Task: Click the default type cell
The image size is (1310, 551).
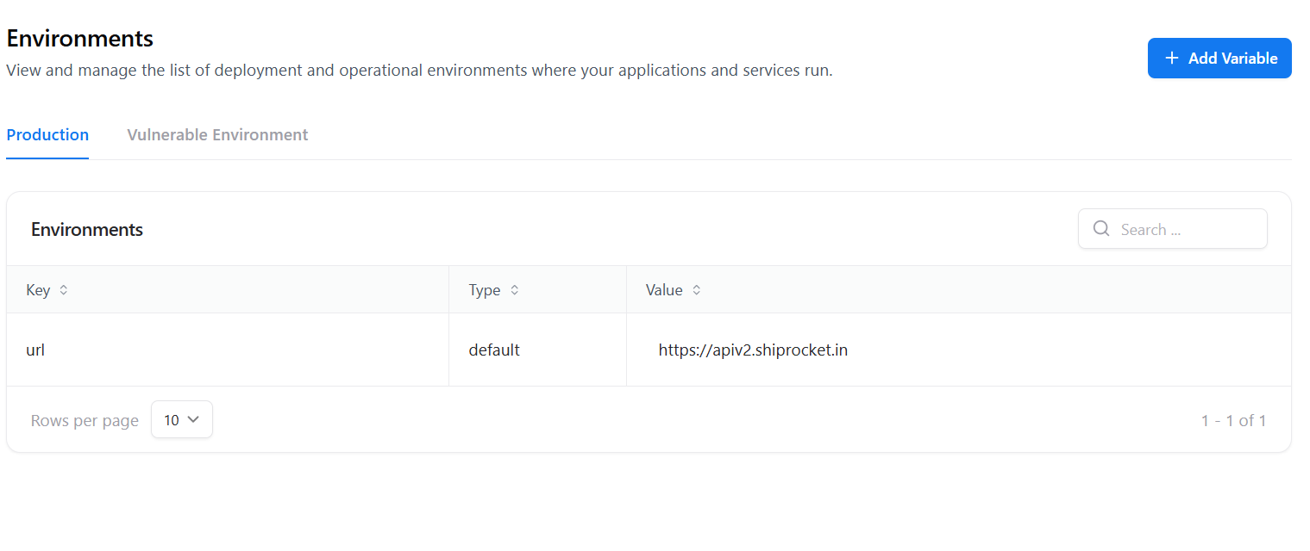Action: 537,350
